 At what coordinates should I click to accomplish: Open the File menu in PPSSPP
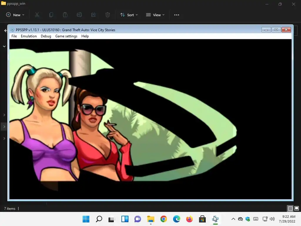click(14, 36)
